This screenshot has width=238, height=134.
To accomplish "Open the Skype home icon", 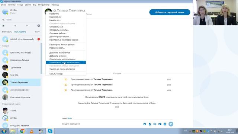I will pyautogui.click(x=3, y=26).
